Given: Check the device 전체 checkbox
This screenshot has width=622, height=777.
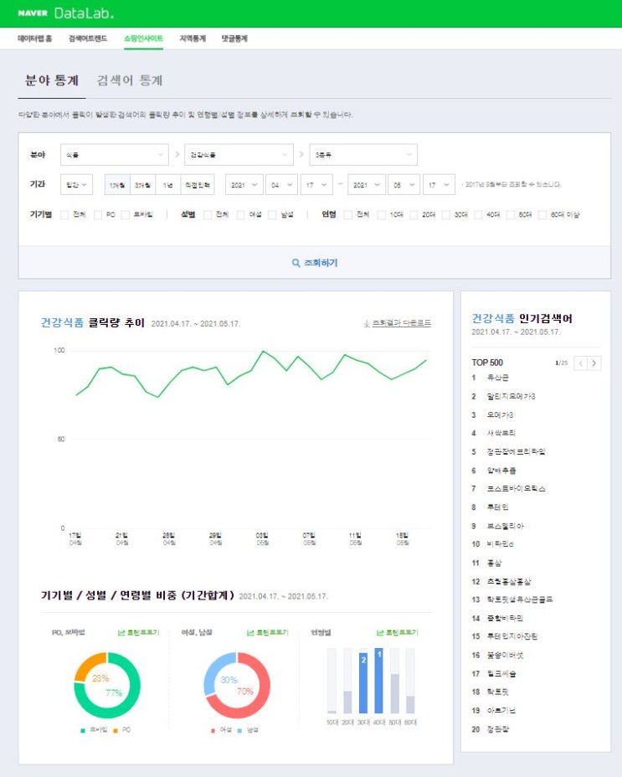Looking at the screenshot, I should click(64, 214).
